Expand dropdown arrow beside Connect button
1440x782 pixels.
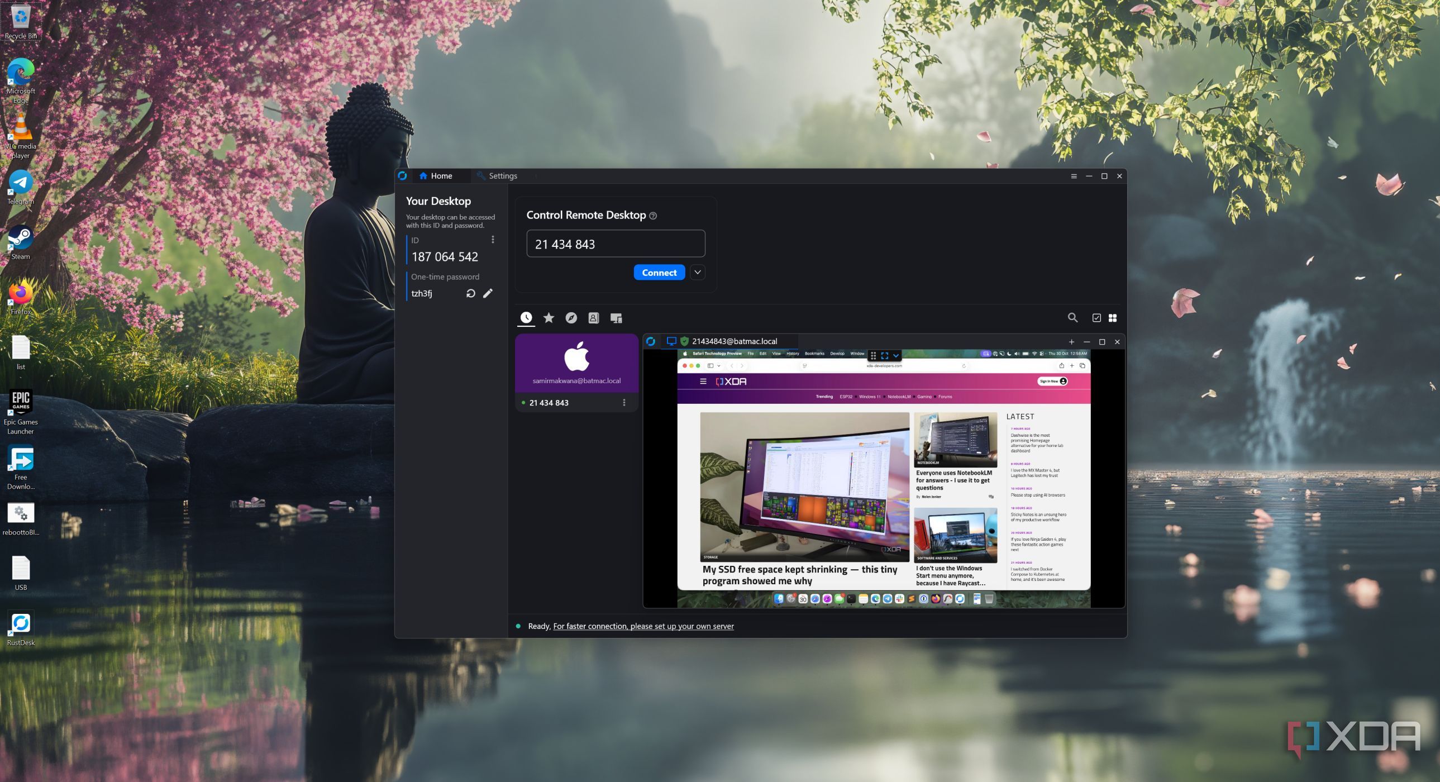click(x=697, y=272)
